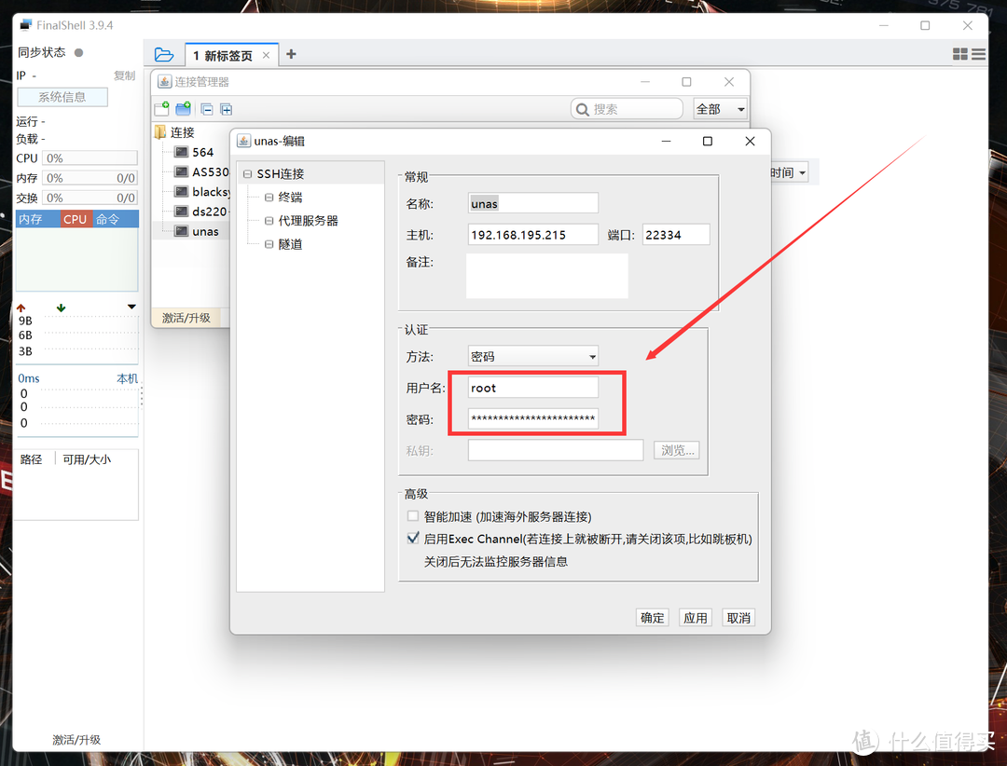
Task: Select the list layout icon at top right
Action: [978, 53]
